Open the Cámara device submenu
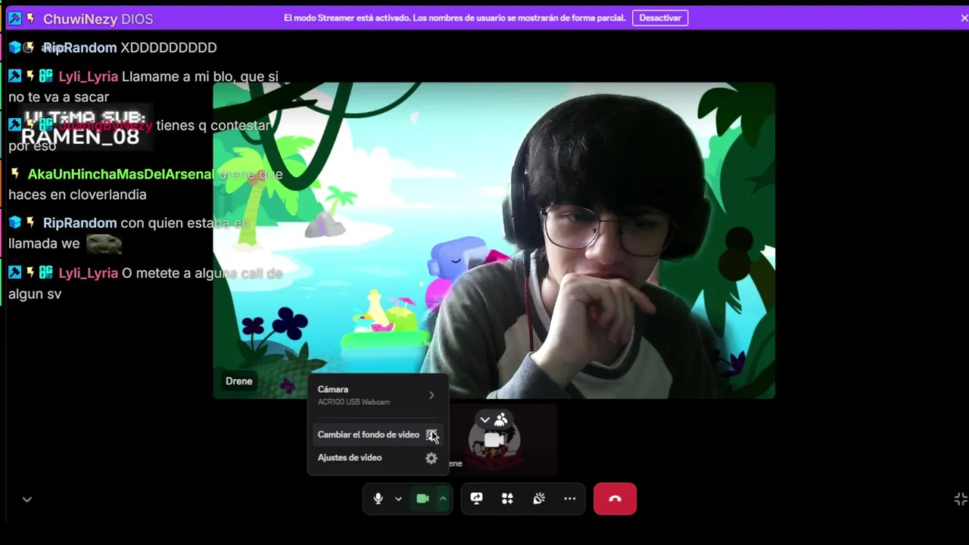969x545 pixels. click(x=376, y=395)
